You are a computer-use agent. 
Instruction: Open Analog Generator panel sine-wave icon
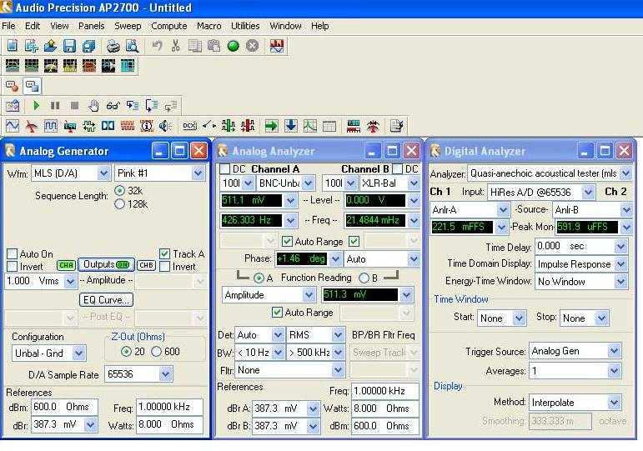13,126
